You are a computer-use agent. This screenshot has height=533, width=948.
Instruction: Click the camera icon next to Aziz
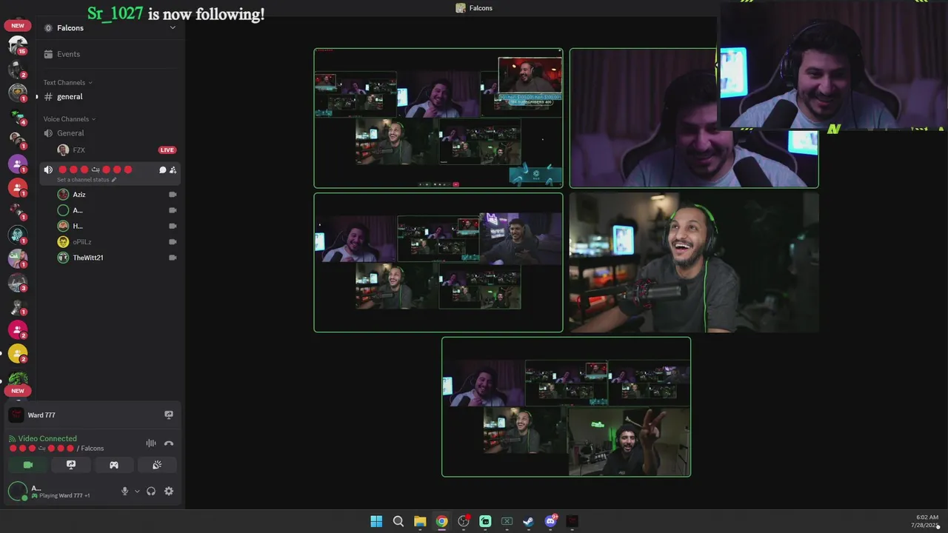point(173,195)
